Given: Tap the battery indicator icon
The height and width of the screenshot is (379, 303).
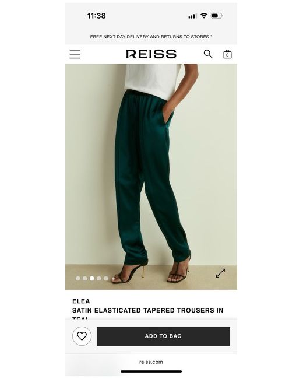Looking at the screenshot, I should (217, 16).
